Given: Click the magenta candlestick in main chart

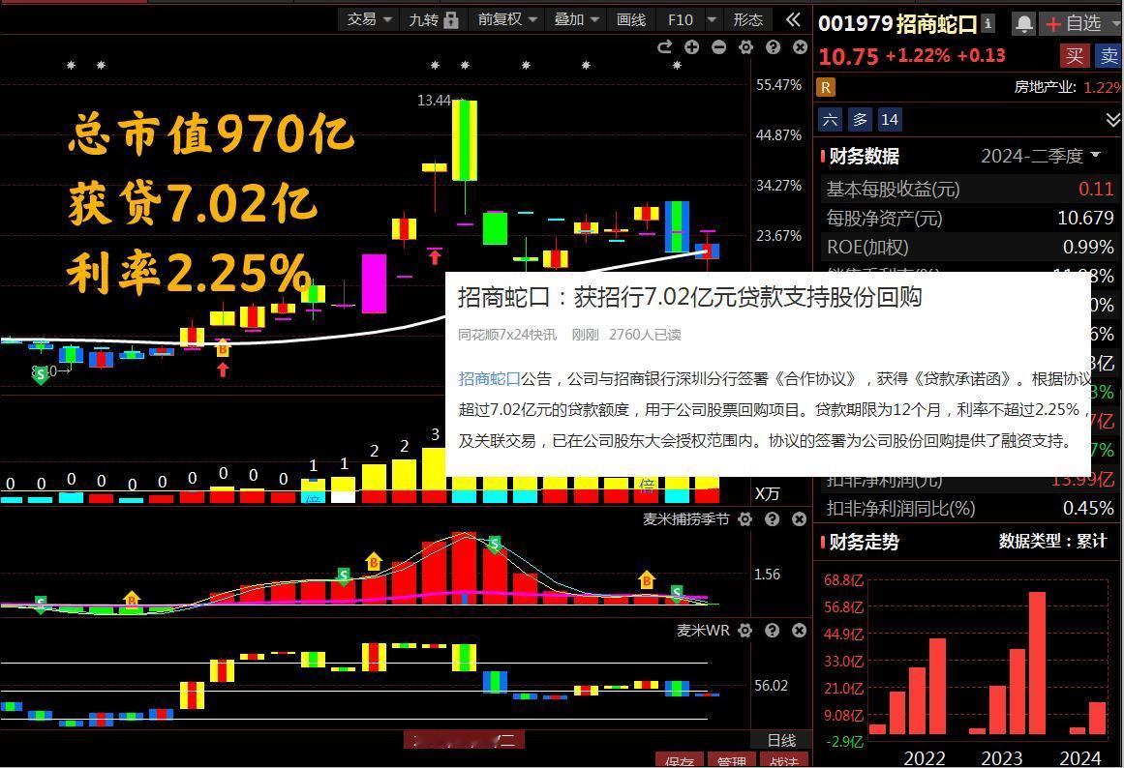Looking at the screenshot, I should [375, 283].
